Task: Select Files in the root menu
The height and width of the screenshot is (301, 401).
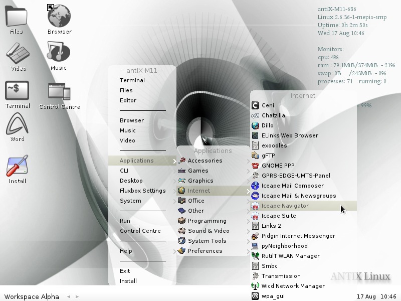Action: (142, 90)
